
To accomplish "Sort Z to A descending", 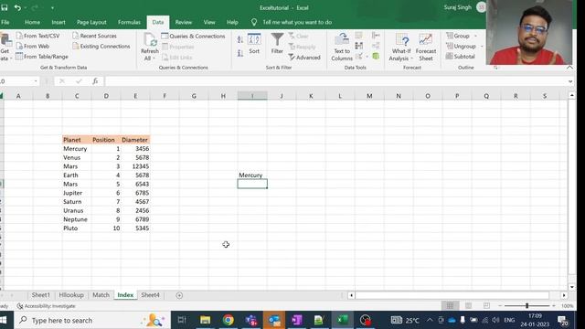I will (240, 53).
